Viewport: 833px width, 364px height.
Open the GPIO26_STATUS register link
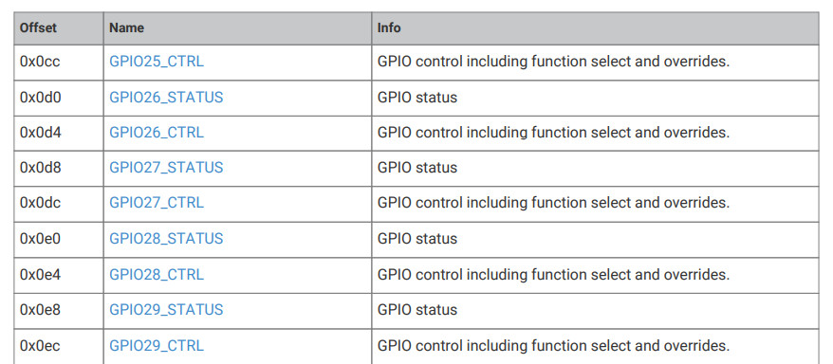[x=166, y=98]
